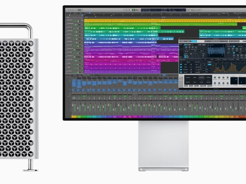Click the red Record button in the transport

coord(137,10)
